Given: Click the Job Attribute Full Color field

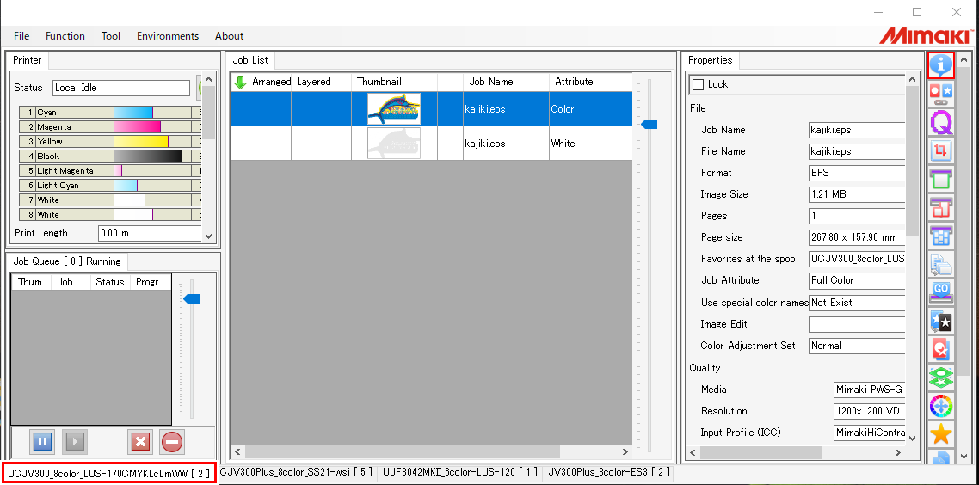Looking at the screenshot, I should (x=857, y=280).
